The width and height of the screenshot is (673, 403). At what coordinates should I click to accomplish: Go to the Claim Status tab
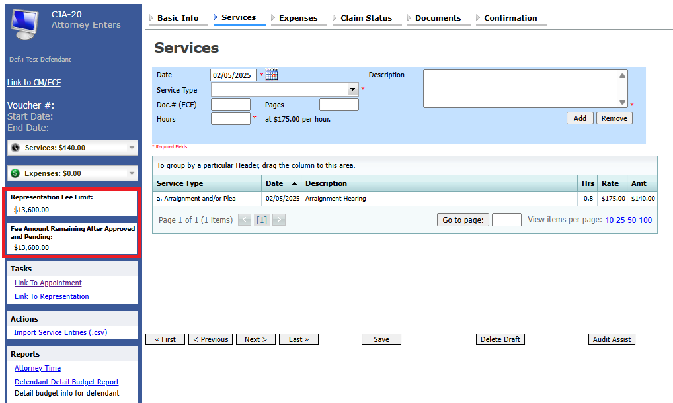366,18
